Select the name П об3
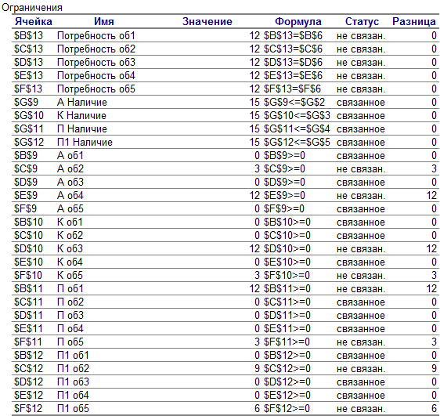440x416 pixels. 70,315
